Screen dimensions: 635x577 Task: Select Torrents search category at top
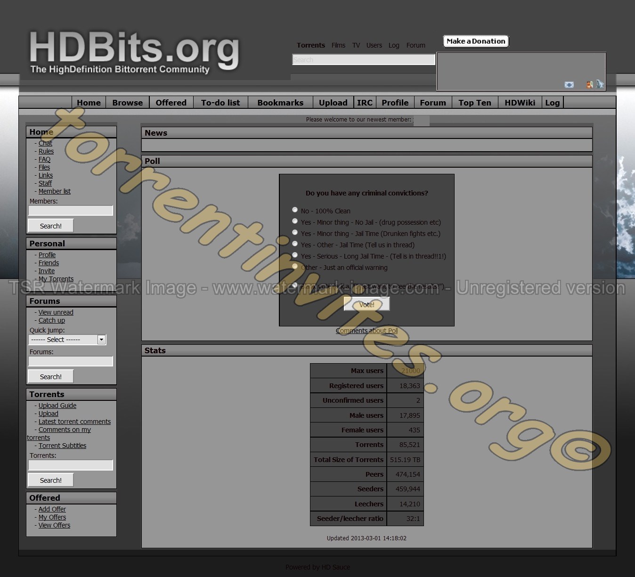(x=311, y=45)
